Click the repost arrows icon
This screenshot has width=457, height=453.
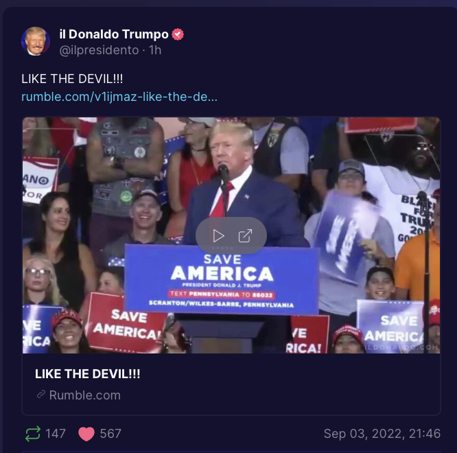click(x=33, y=434)
